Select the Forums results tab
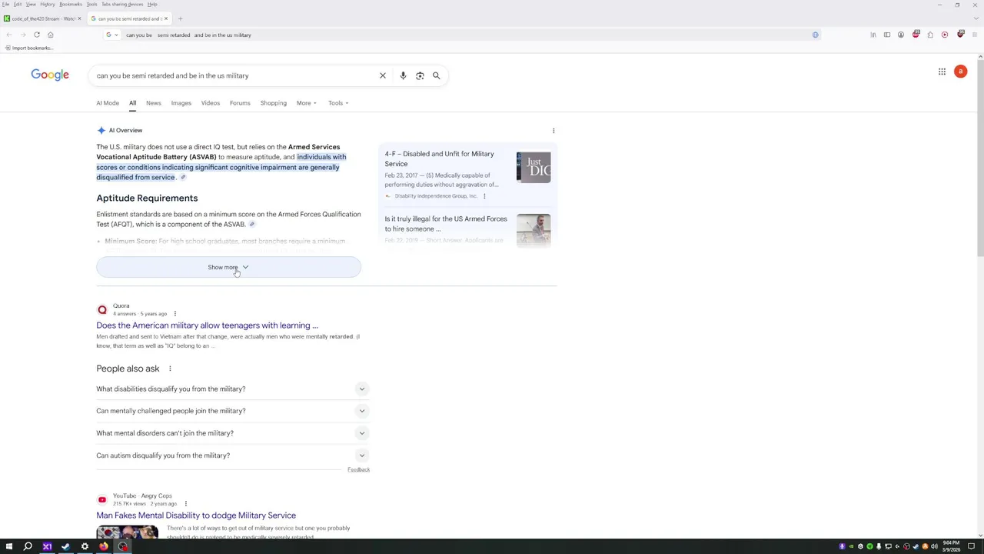This screenshot has width=984, height=554. (x=240, y=103)
